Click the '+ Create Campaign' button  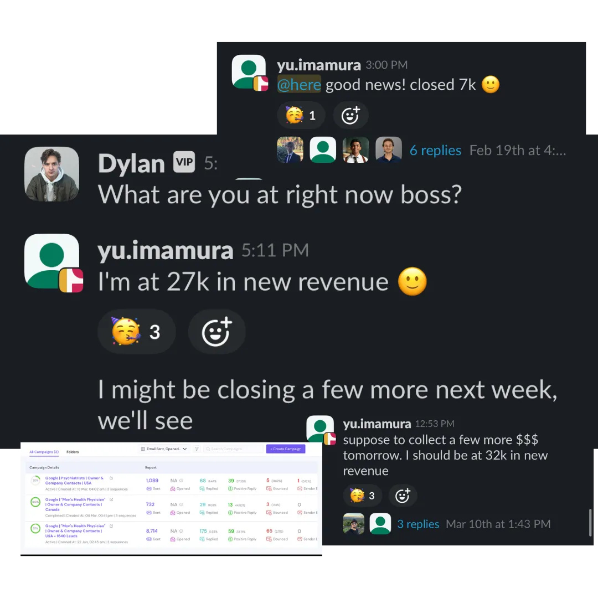point(286,449)
